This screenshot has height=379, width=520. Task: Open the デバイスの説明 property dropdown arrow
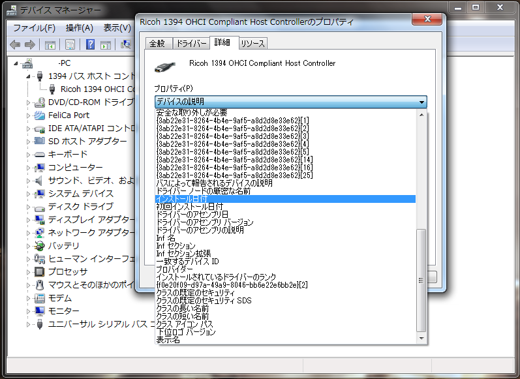421,102
